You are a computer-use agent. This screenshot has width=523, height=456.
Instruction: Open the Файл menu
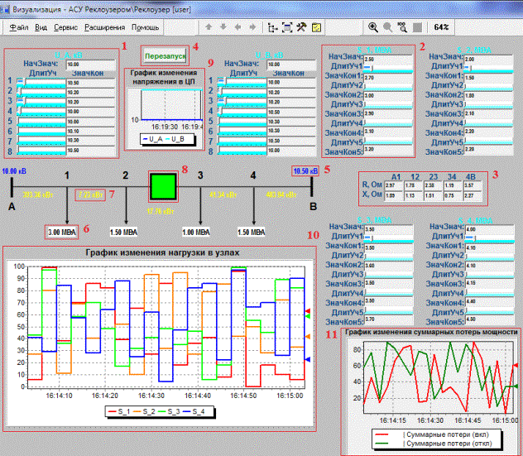coord(17,26)
